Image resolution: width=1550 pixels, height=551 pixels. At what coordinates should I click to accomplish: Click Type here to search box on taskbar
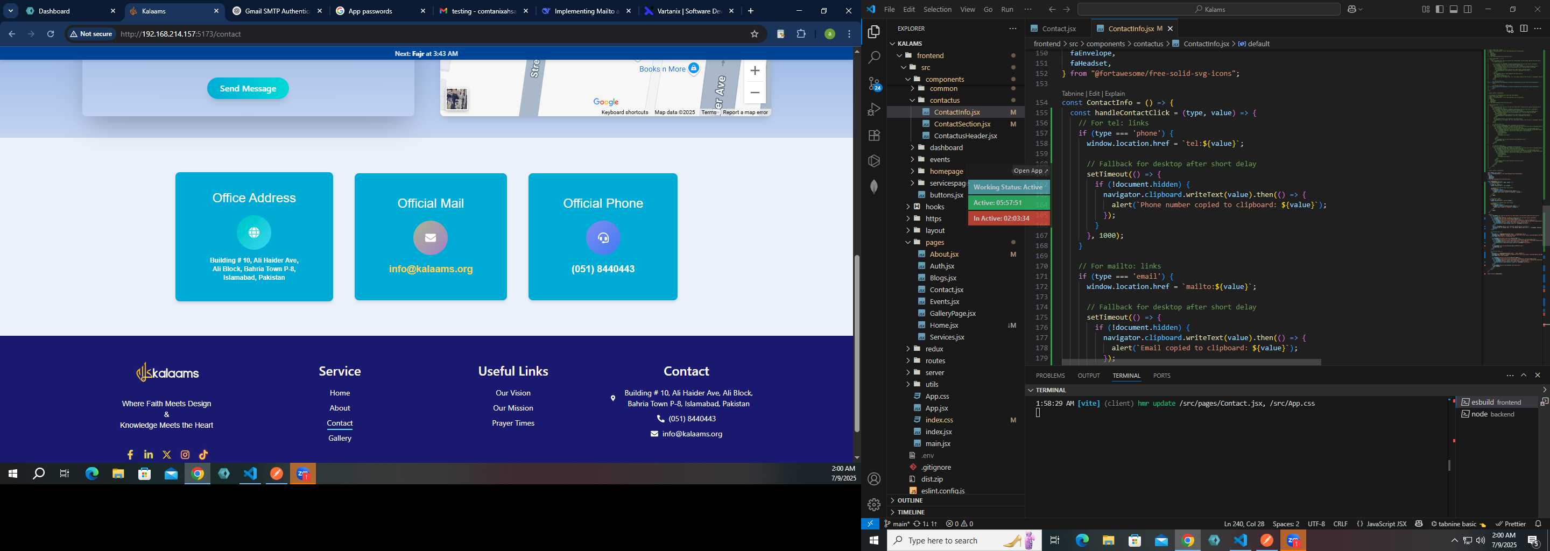click(x=964, y=540)
